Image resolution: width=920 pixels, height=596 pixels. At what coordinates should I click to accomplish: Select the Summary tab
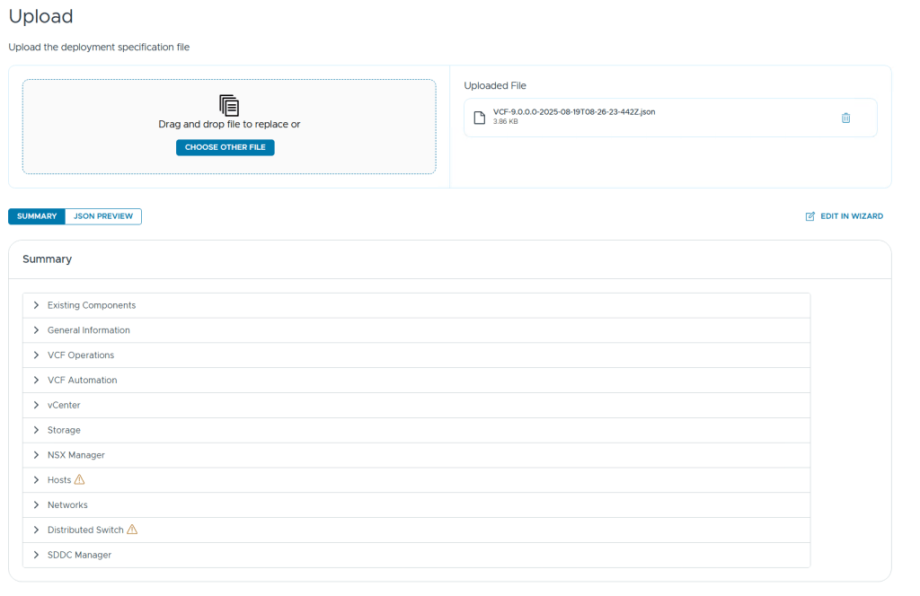pyautogui.click(x=37, y=216)
